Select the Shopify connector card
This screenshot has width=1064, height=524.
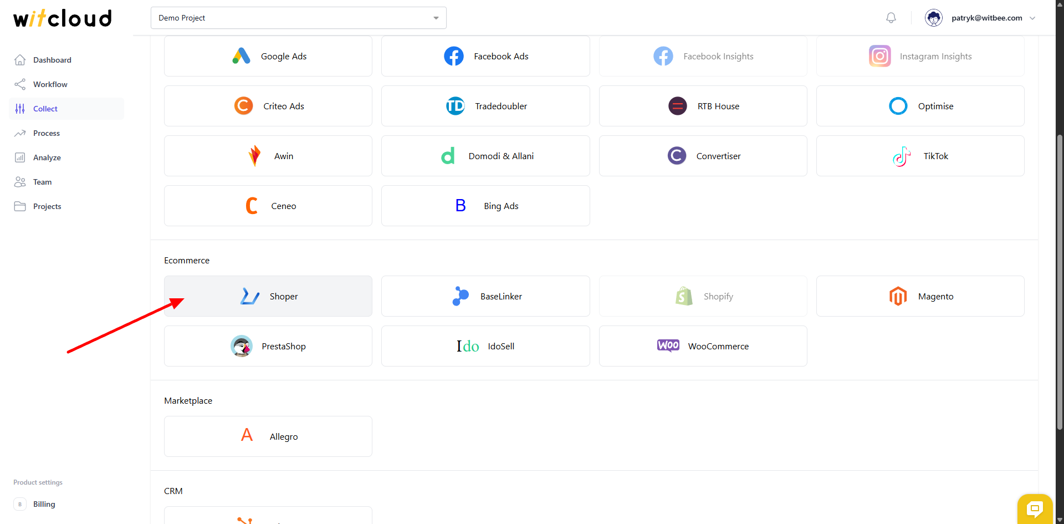coord(703,296)
